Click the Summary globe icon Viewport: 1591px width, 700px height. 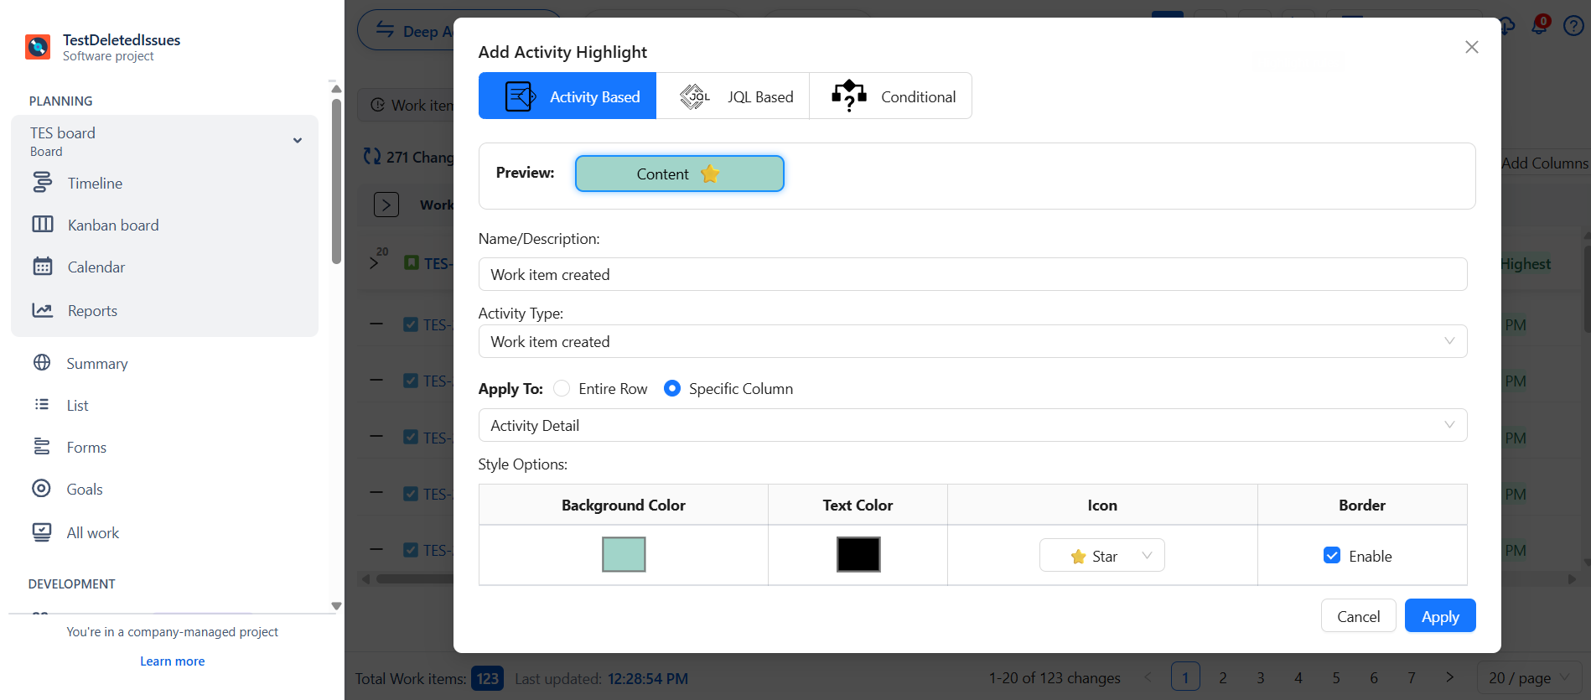[42, 363]
